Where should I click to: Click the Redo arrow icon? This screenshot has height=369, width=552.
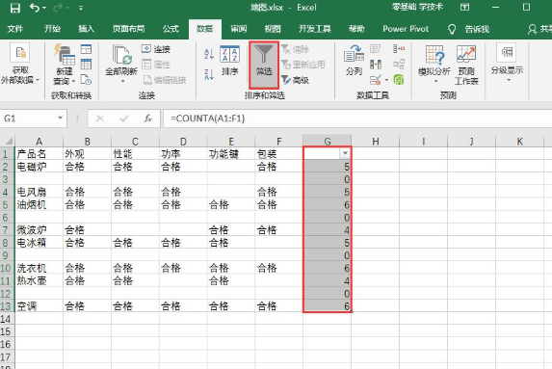(x=58, y=8)
